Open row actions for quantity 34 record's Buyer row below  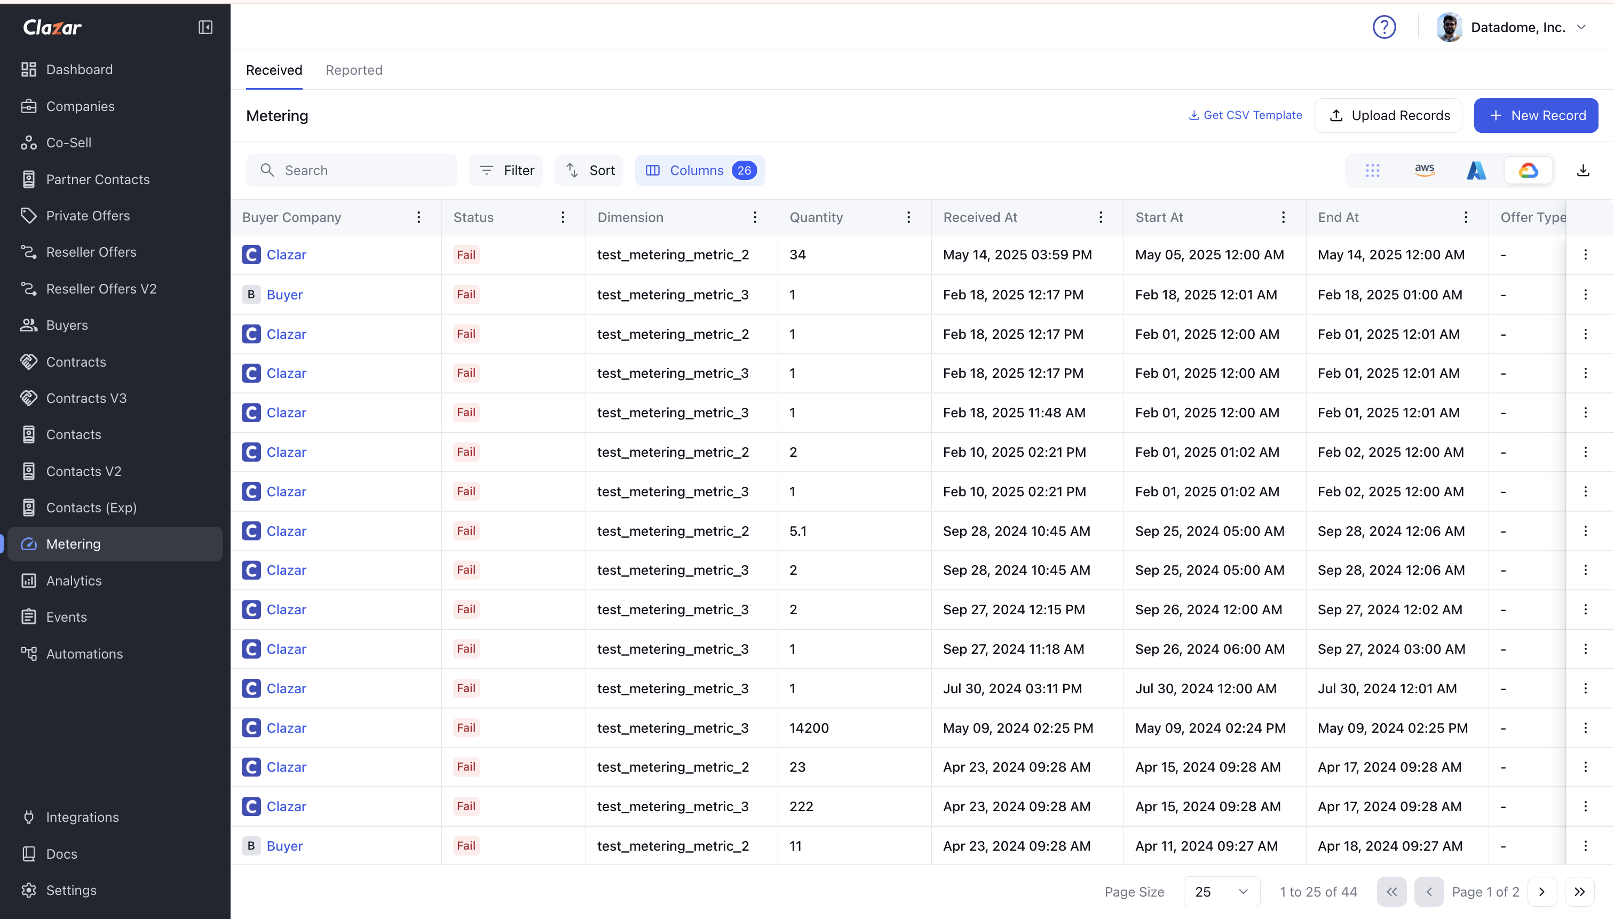click(x=1585, y=294)
